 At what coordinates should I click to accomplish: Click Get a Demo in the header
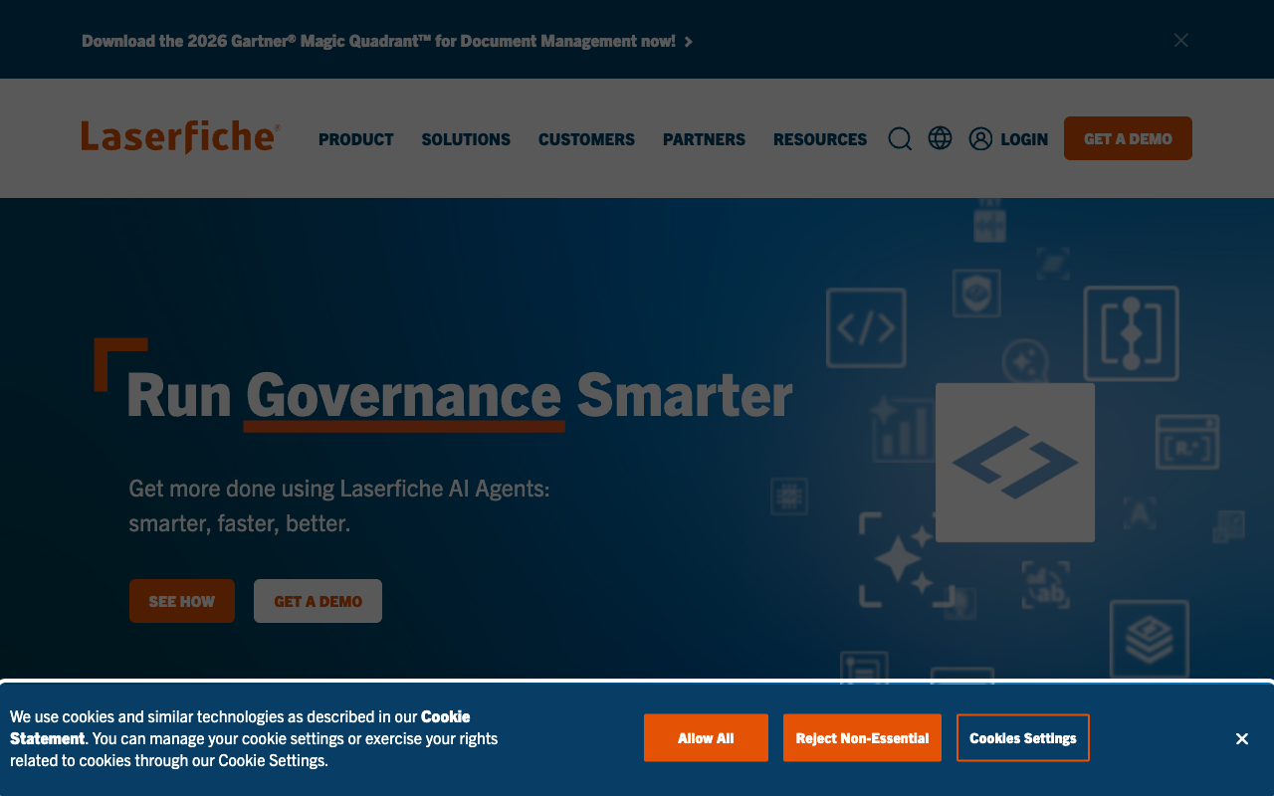click(1128, 138)
